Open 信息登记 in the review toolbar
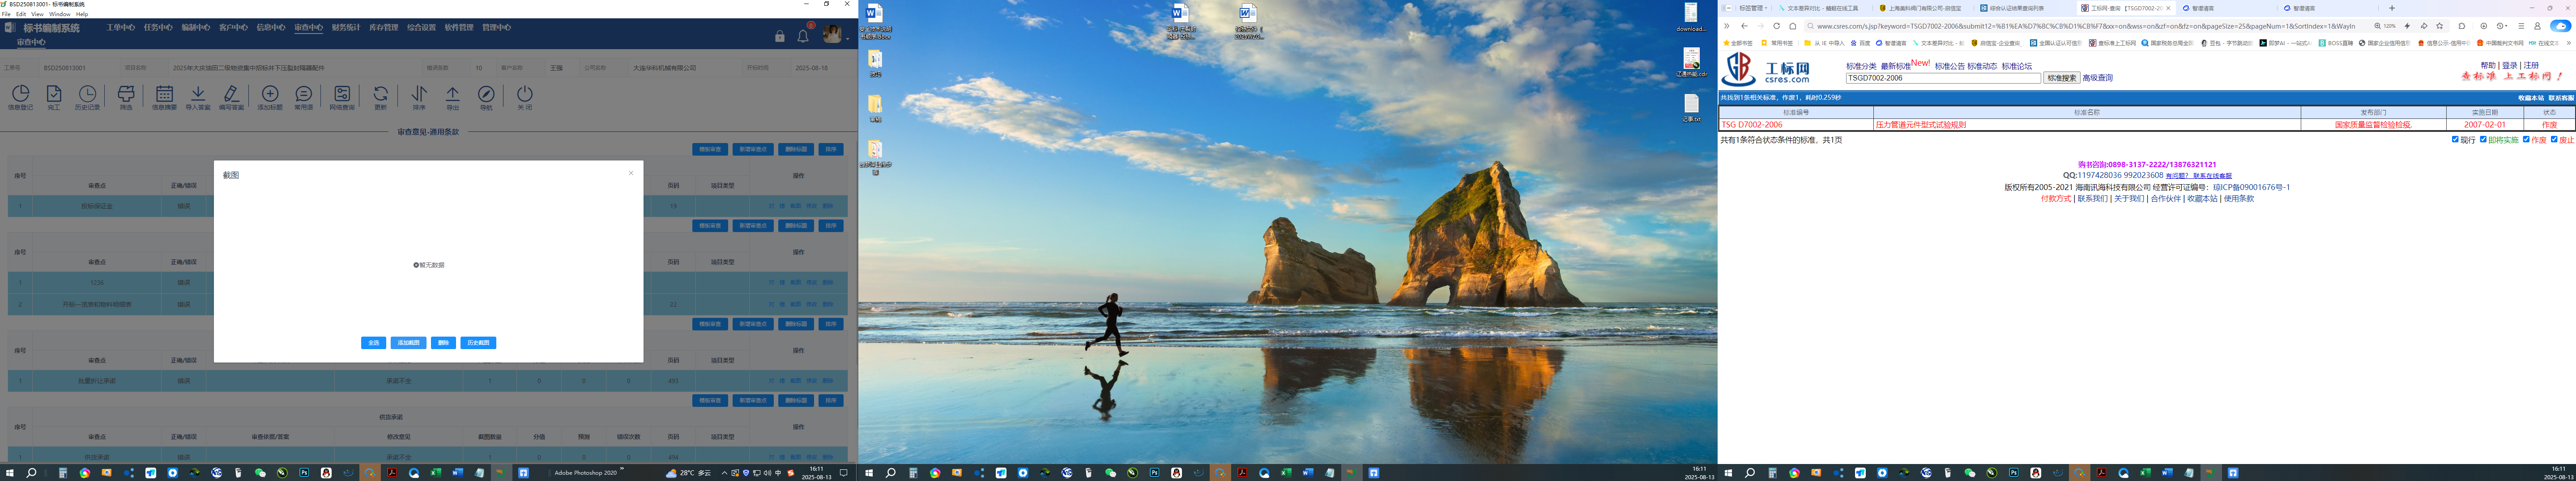 click(x=20, y=97)
